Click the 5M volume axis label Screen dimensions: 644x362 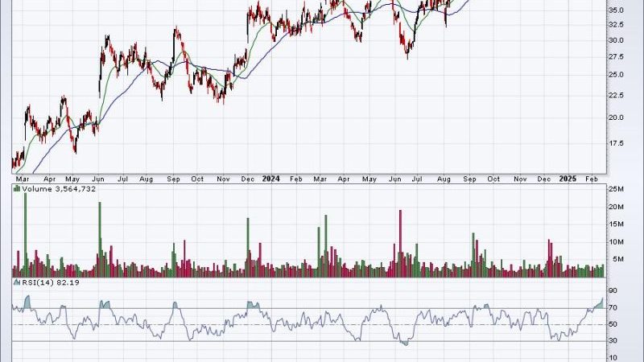[x=618, y=259]
